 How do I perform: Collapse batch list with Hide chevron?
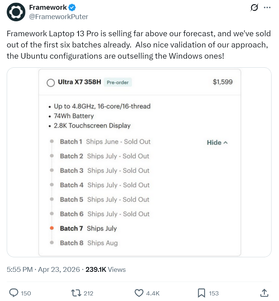pos(217,142)
